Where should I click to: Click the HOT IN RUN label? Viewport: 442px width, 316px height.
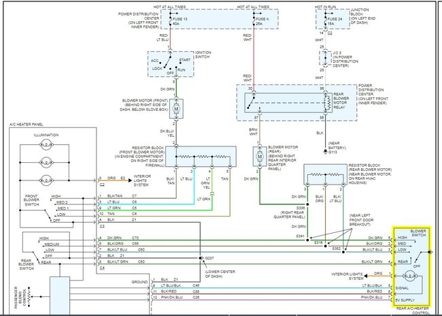tap(326, 7)
